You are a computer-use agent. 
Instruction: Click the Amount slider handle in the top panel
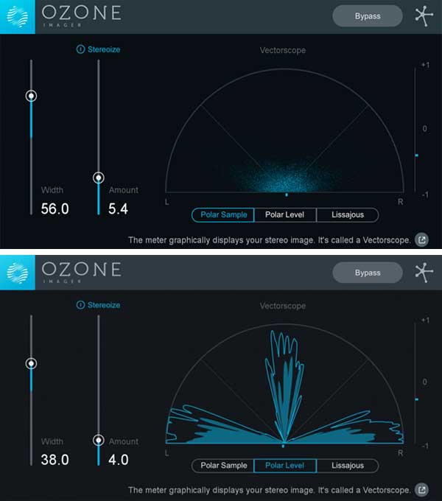click(99, 178)
